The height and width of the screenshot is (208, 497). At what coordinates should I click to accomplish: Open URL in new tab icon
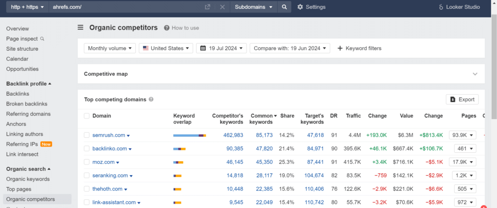207,7
